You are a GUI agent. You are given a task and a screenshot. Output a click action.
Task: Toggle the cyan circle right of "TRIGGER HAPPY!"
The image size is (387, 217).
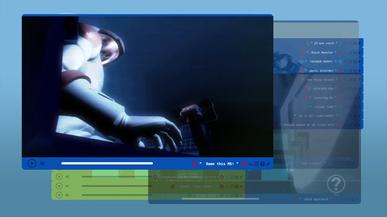pyautogui.click(x=340, y=61)
